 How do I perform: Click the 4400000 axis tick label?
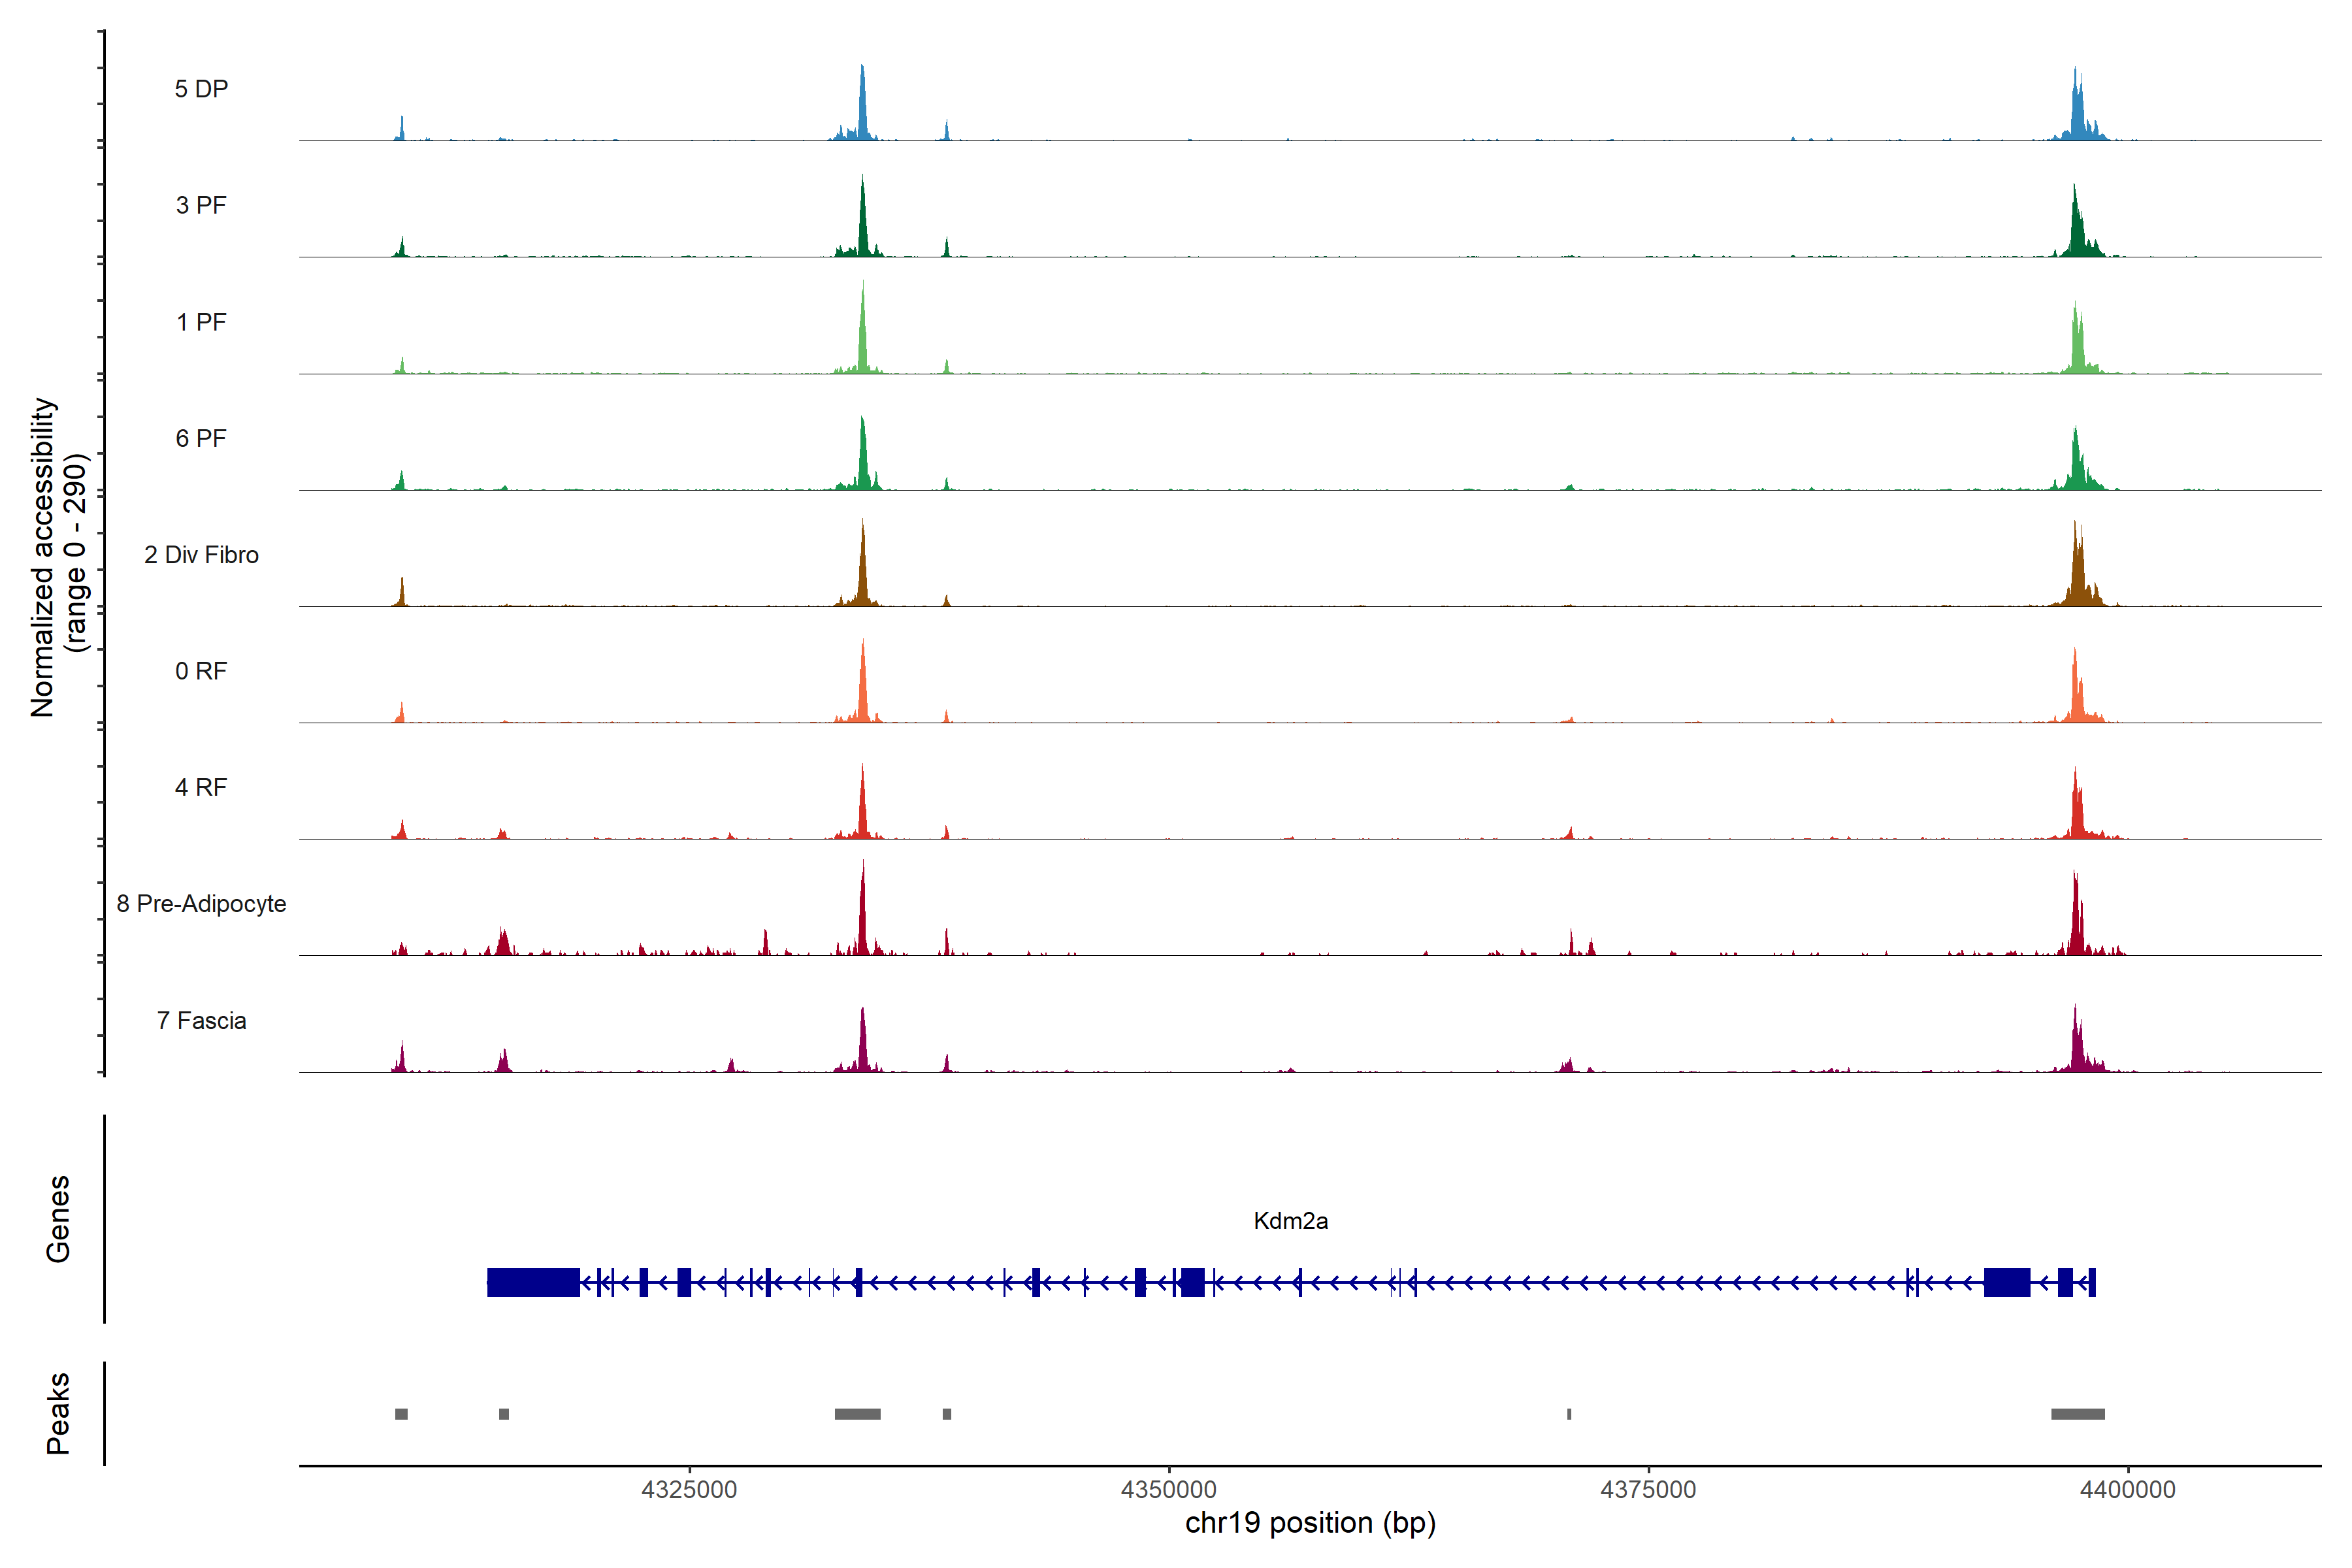coord(2127,1489)
